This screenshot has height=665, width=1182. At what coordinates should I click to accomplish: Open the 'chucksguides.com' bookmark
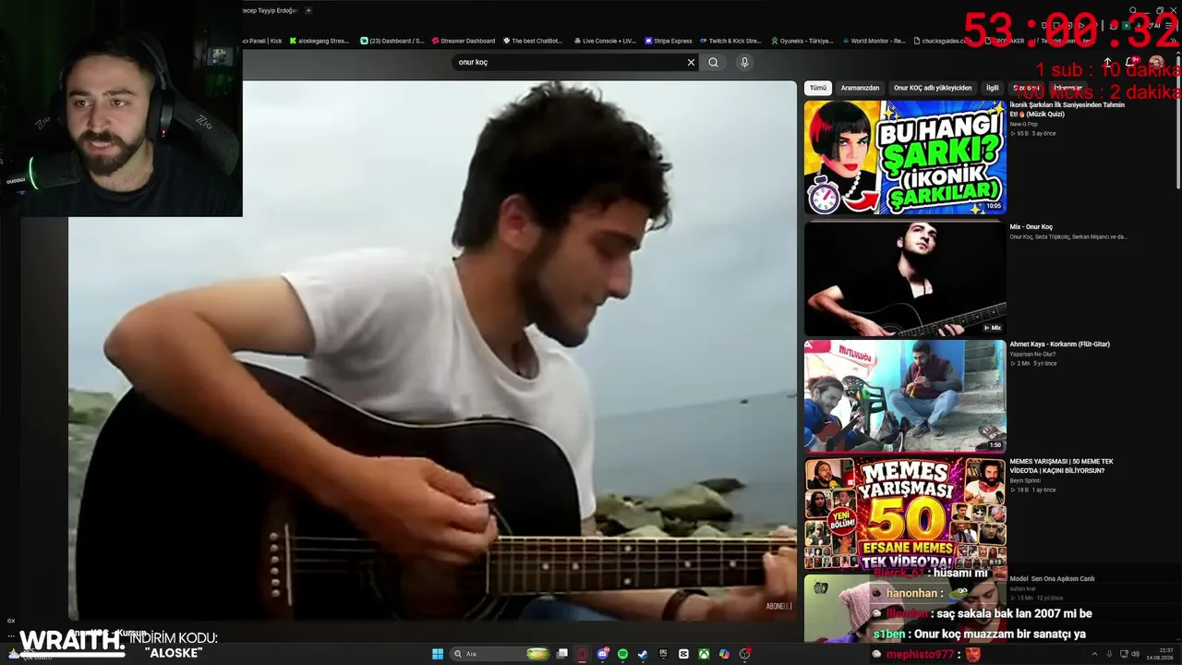[x=943, y=41]
